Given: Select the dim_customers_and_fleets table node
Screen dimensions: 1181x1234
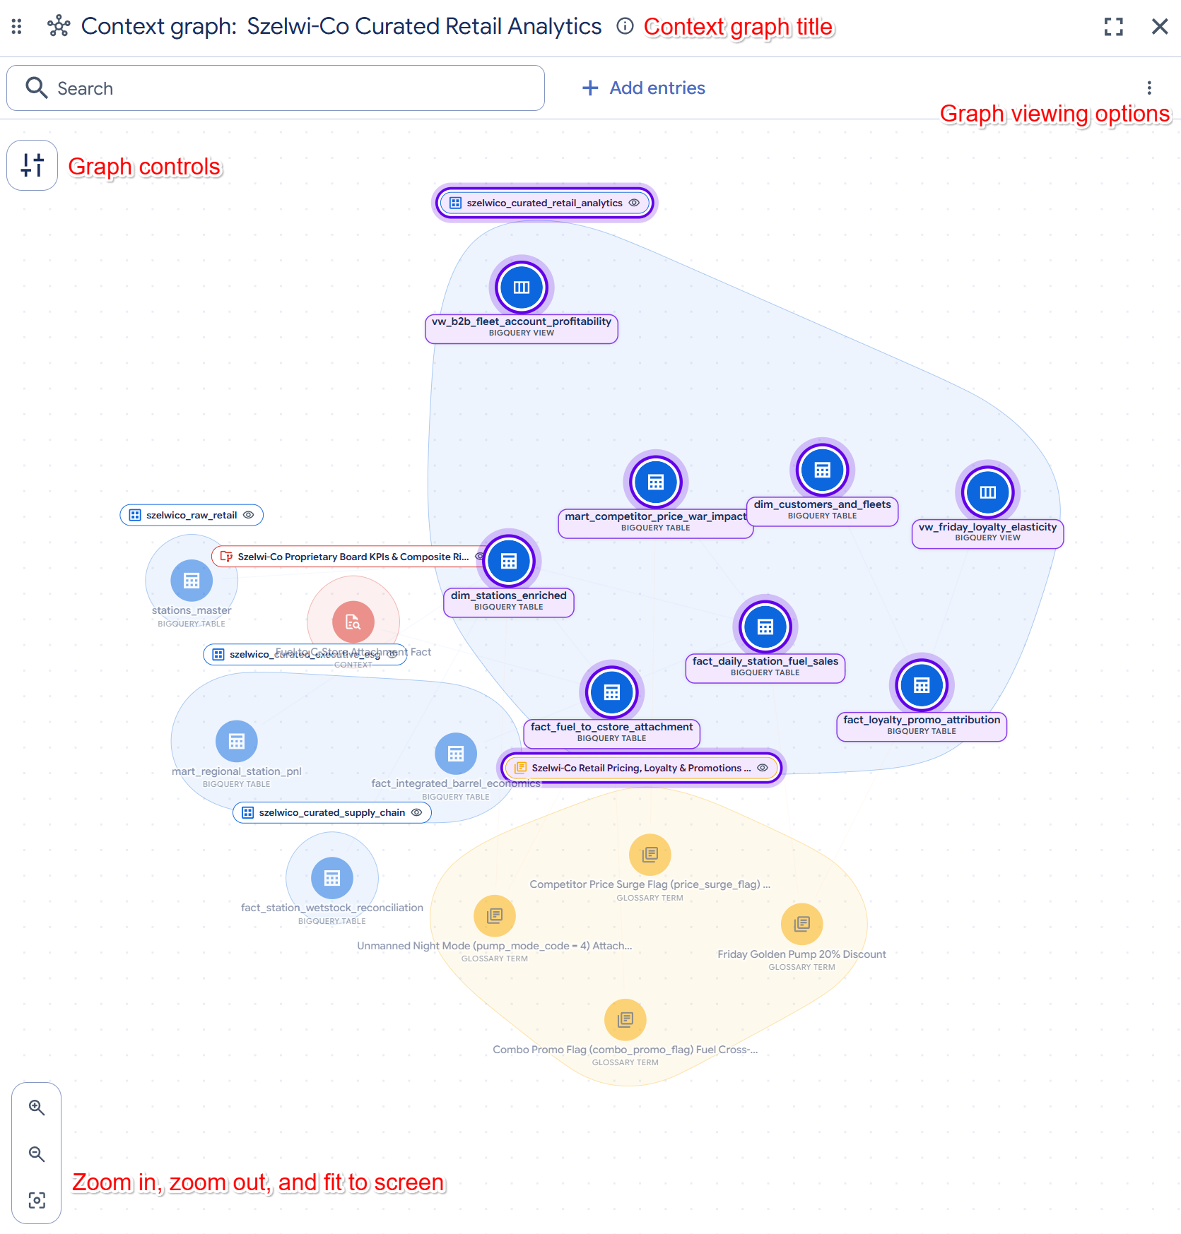Looking at the screenshot, I should [x=822, y=470].
